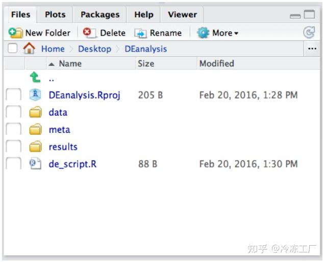This screenshot has width=325, height=262.
Task: Select the de_script.R checkbox
Action: (13, 164)
